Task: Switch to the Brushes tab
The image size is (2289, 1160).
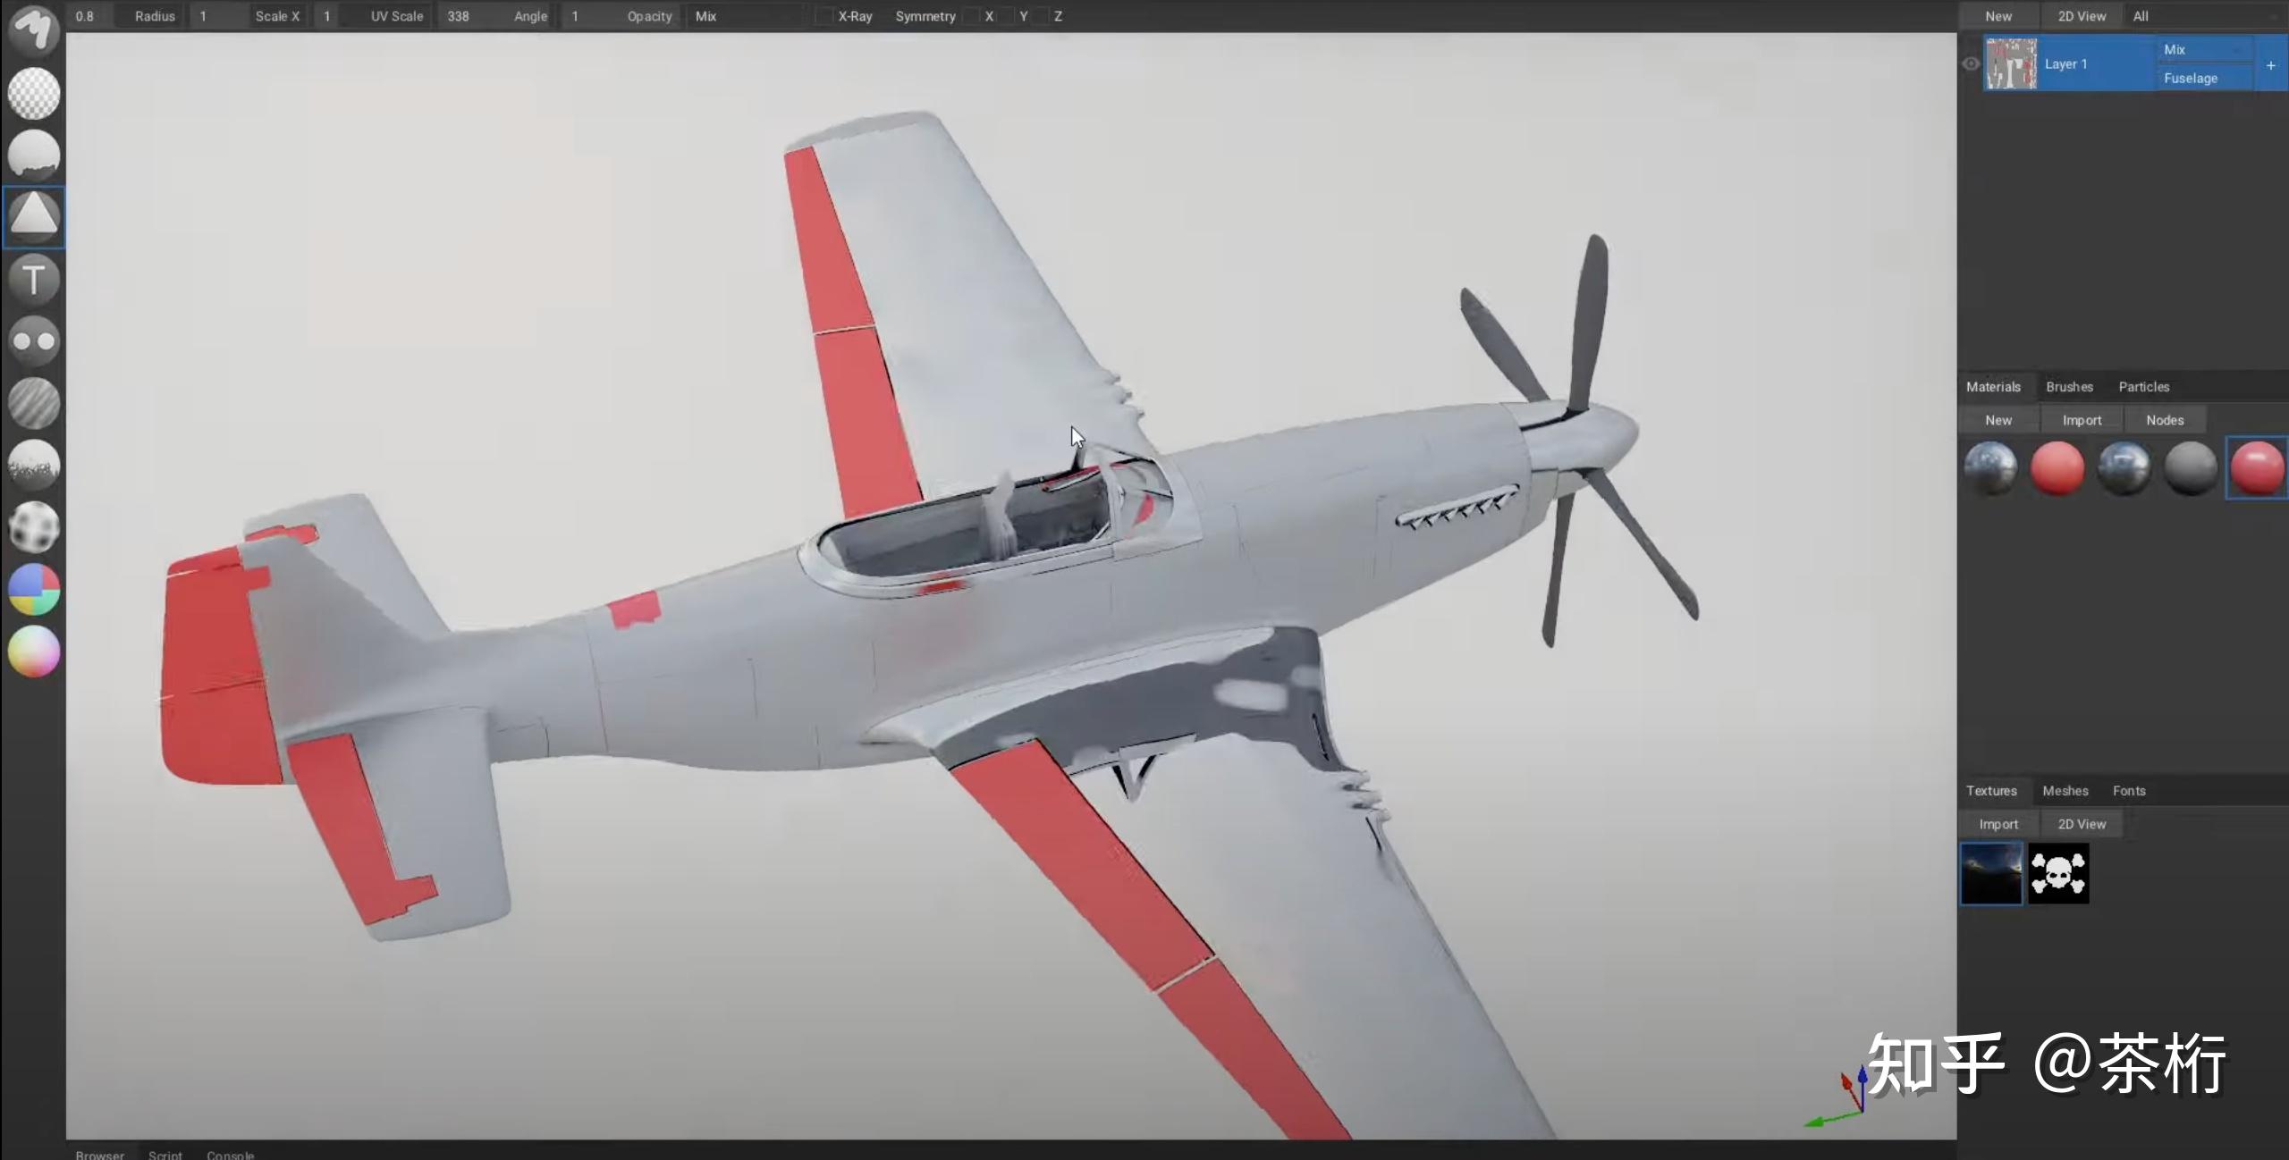Action: pyautogui.click(x=2069, y=387)
